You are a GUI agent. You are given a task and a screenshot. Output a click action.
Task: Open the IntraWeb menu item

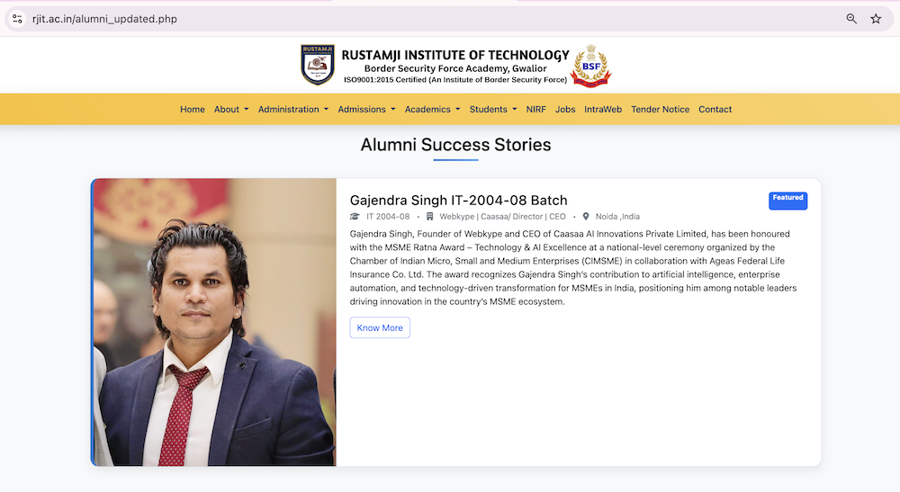[603, 109]
